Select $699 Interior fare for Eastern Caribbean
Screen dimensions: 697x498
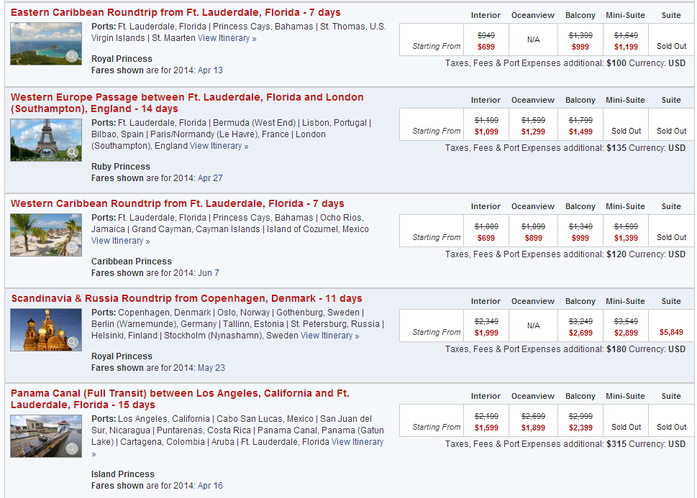pos(486,47)
